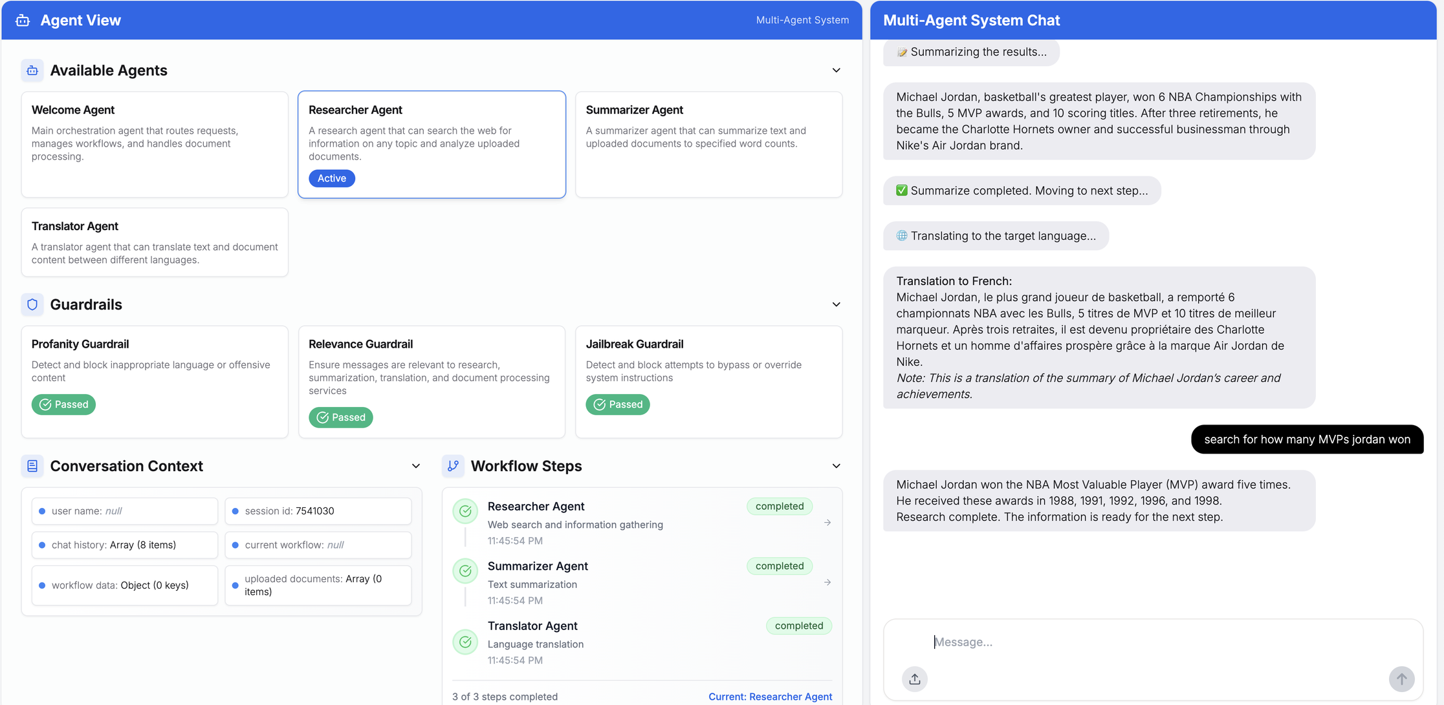Image resolution: width=1444 pixels, height=705 pixels.
Task: Select the Available Agents briefcase icon
Action: [32, 70]
